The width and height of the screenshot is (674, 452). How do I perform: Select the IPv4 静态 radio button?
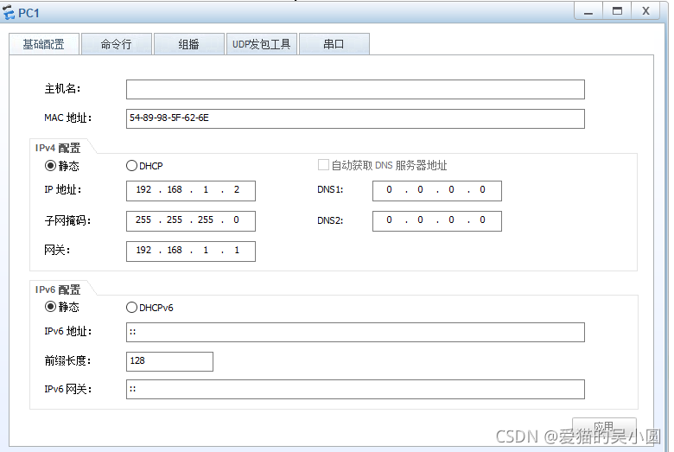[50, 166]
